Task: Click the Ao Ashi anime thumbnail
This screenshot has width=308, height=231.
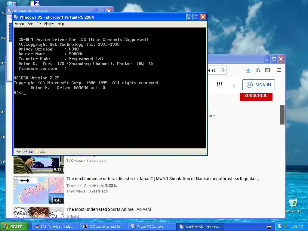Action: 39,212
